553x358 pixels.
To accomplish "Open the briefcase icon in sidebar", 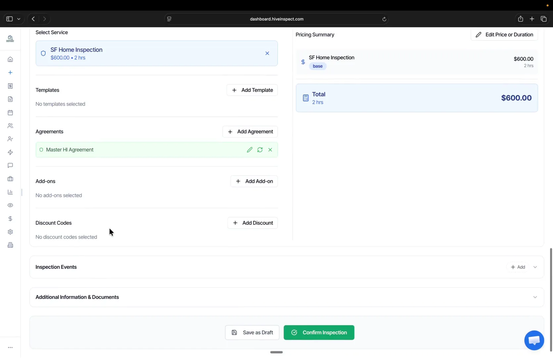I will tap(10, 179).
